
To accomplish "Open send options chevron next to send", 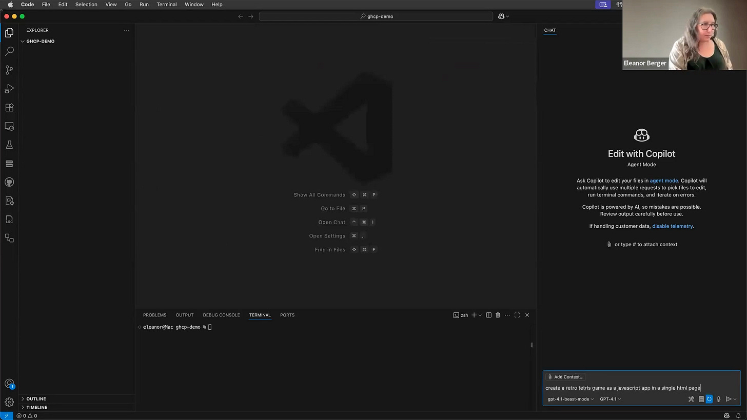I will (735, 399).
